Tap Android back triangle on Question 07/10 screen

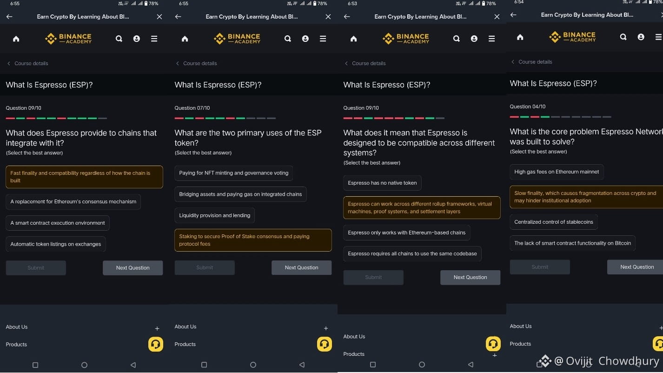coord(302,365)
